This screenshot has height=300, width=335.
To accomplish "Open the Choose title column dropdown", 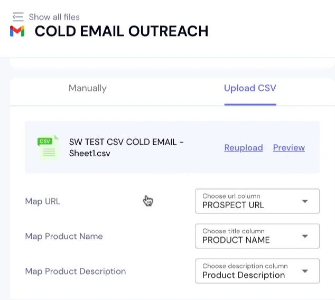I will tap(248, 236).
